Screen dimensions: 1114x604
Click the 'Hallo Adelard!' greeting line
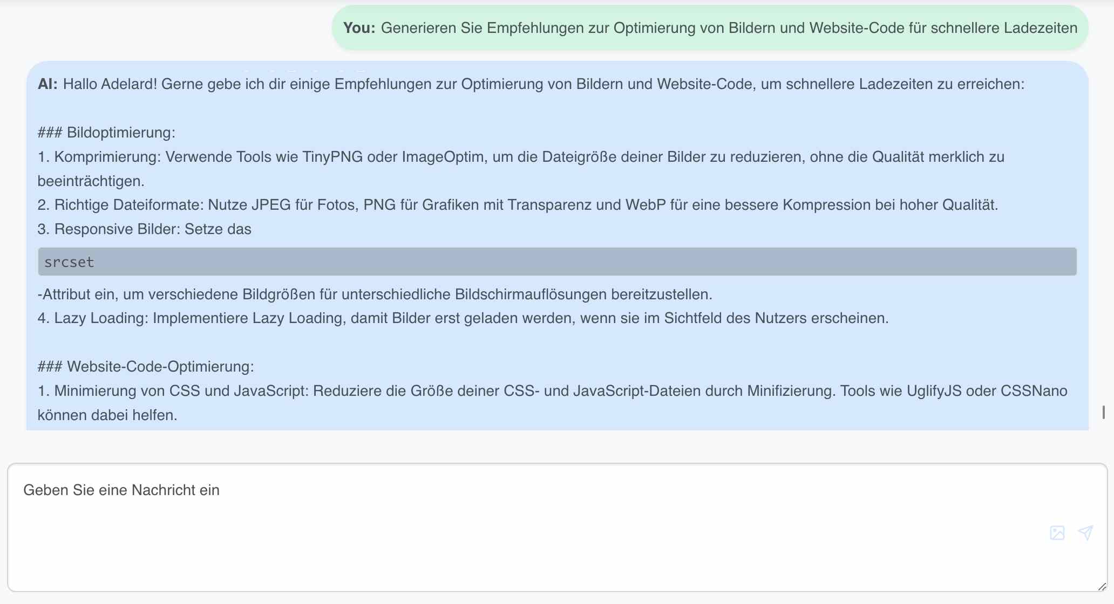tap(544, 84)
